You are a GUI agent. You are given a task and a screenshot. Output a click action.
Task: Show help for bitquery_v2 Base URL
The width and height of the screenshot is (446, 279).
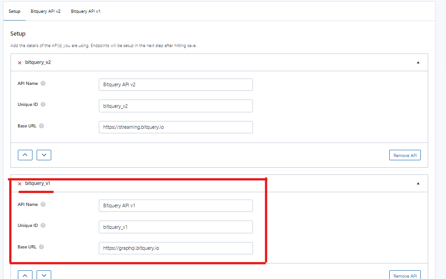[42, 126]
